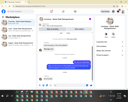Click Courtney's large profile thumbnail
The image size is (128, 102).
pyautogui.click(x=110, y=21)
